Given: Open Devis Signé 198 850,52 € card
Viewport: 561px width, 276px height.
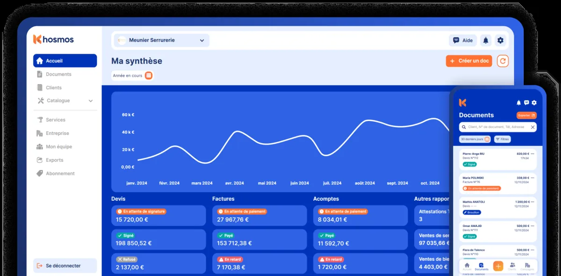Looking at the screenshot, I should click(x=158, y=240).
